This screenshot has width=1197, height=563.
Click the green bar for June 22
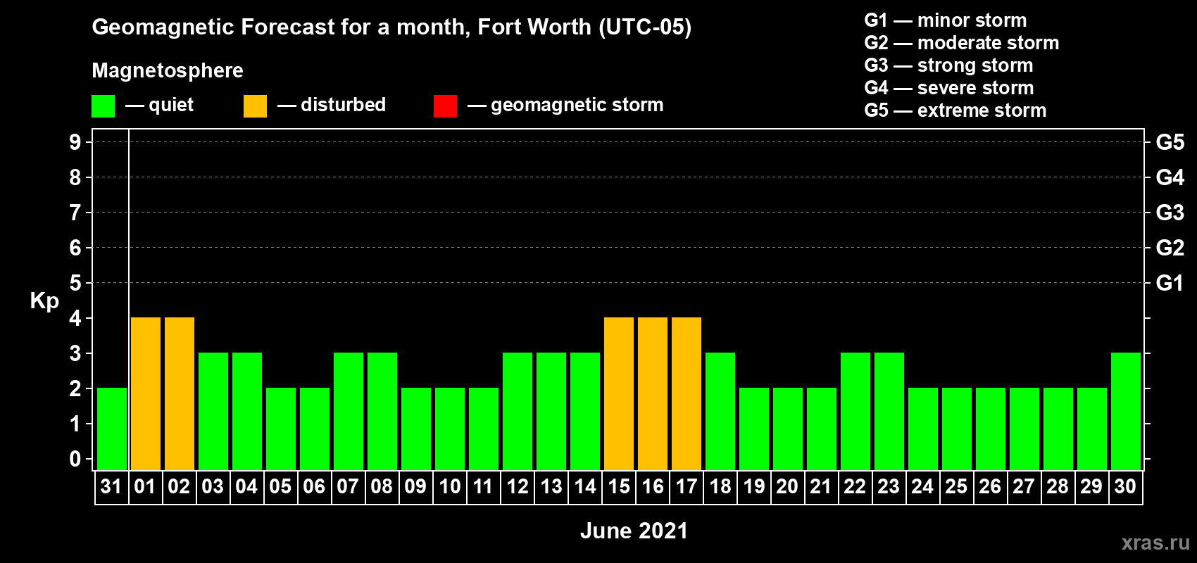coord(856,411)
